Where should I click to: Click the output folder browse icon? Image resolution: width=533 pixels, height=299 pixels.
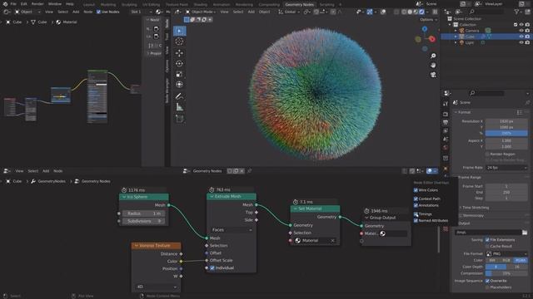click(525, 233)
